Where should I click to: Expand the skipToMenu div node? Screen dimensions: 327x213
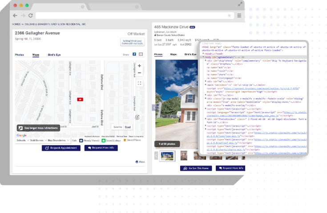point(206,60)
